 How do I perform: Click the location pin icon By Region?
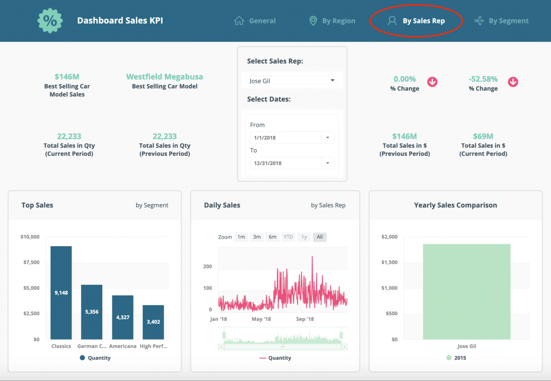point(313,21)
